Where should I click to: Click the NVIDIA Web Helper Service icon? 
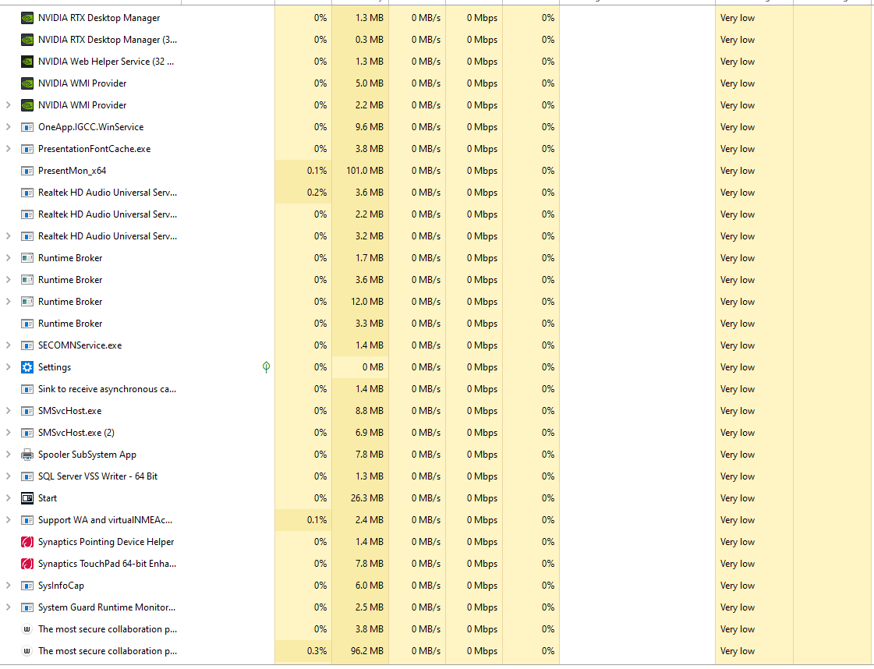pos(27,62)
